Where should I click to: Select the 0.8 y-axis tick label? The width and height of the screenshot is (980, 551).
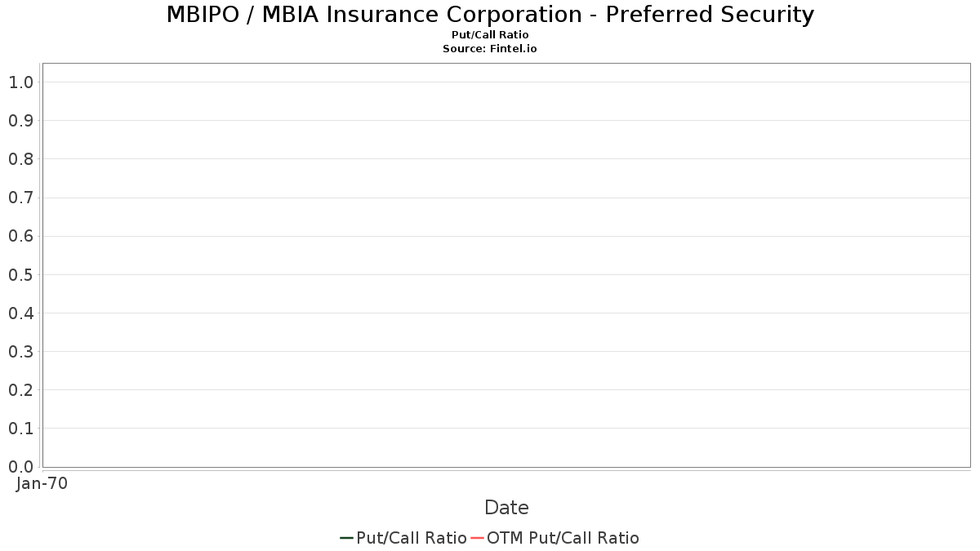(x=20, y=159)
